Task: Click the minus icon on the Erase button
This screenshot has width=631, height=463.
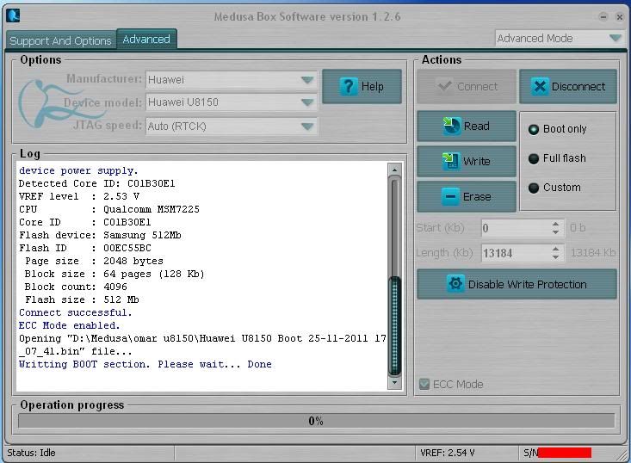Action: pyautogui.click(x=450, y=197)
